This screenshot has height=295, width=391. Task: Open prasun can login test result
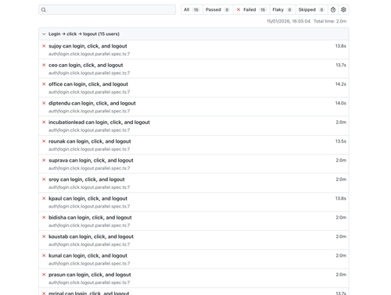[90, 275]
